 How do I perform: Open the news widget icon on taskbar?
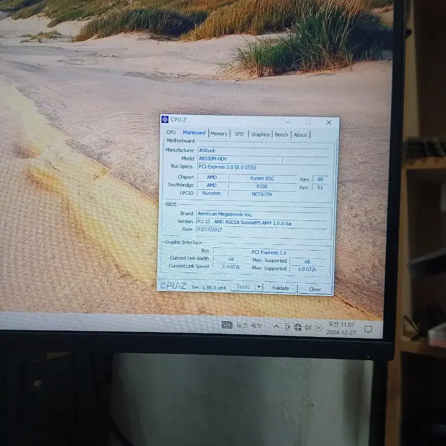[x=227, y=325]
